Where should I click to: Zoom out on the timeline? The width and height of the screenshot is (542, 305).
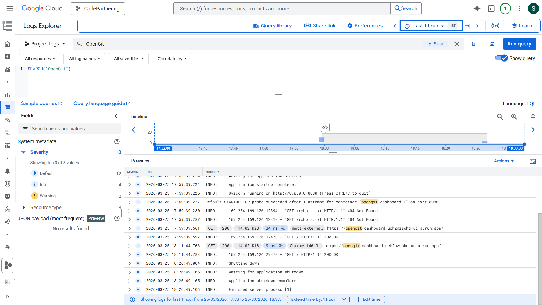(x=500, y=117)
